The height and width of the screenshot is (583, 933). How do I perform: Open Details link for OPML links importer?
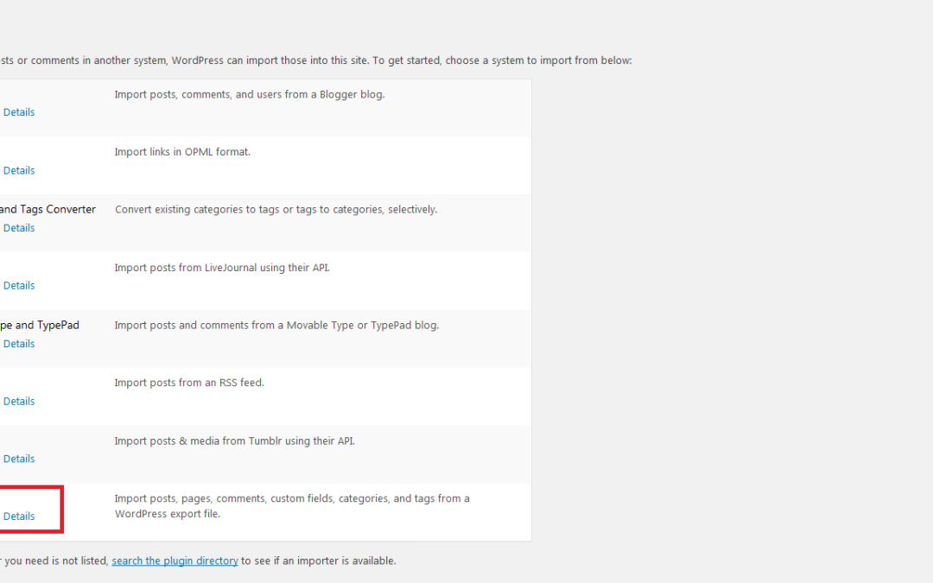pyautogui.click(x=19, y=171)
